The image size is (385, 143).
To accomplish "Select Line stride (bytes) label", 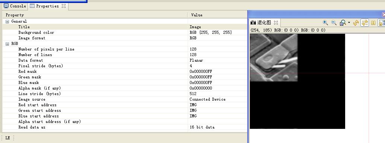I will click(39, 94).
